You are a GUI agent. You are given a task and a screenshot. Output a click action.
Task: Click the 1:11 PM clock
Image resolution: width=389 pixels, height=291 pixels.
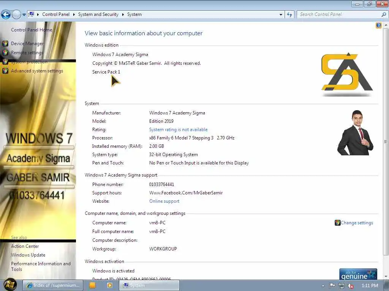pos(370,286)
